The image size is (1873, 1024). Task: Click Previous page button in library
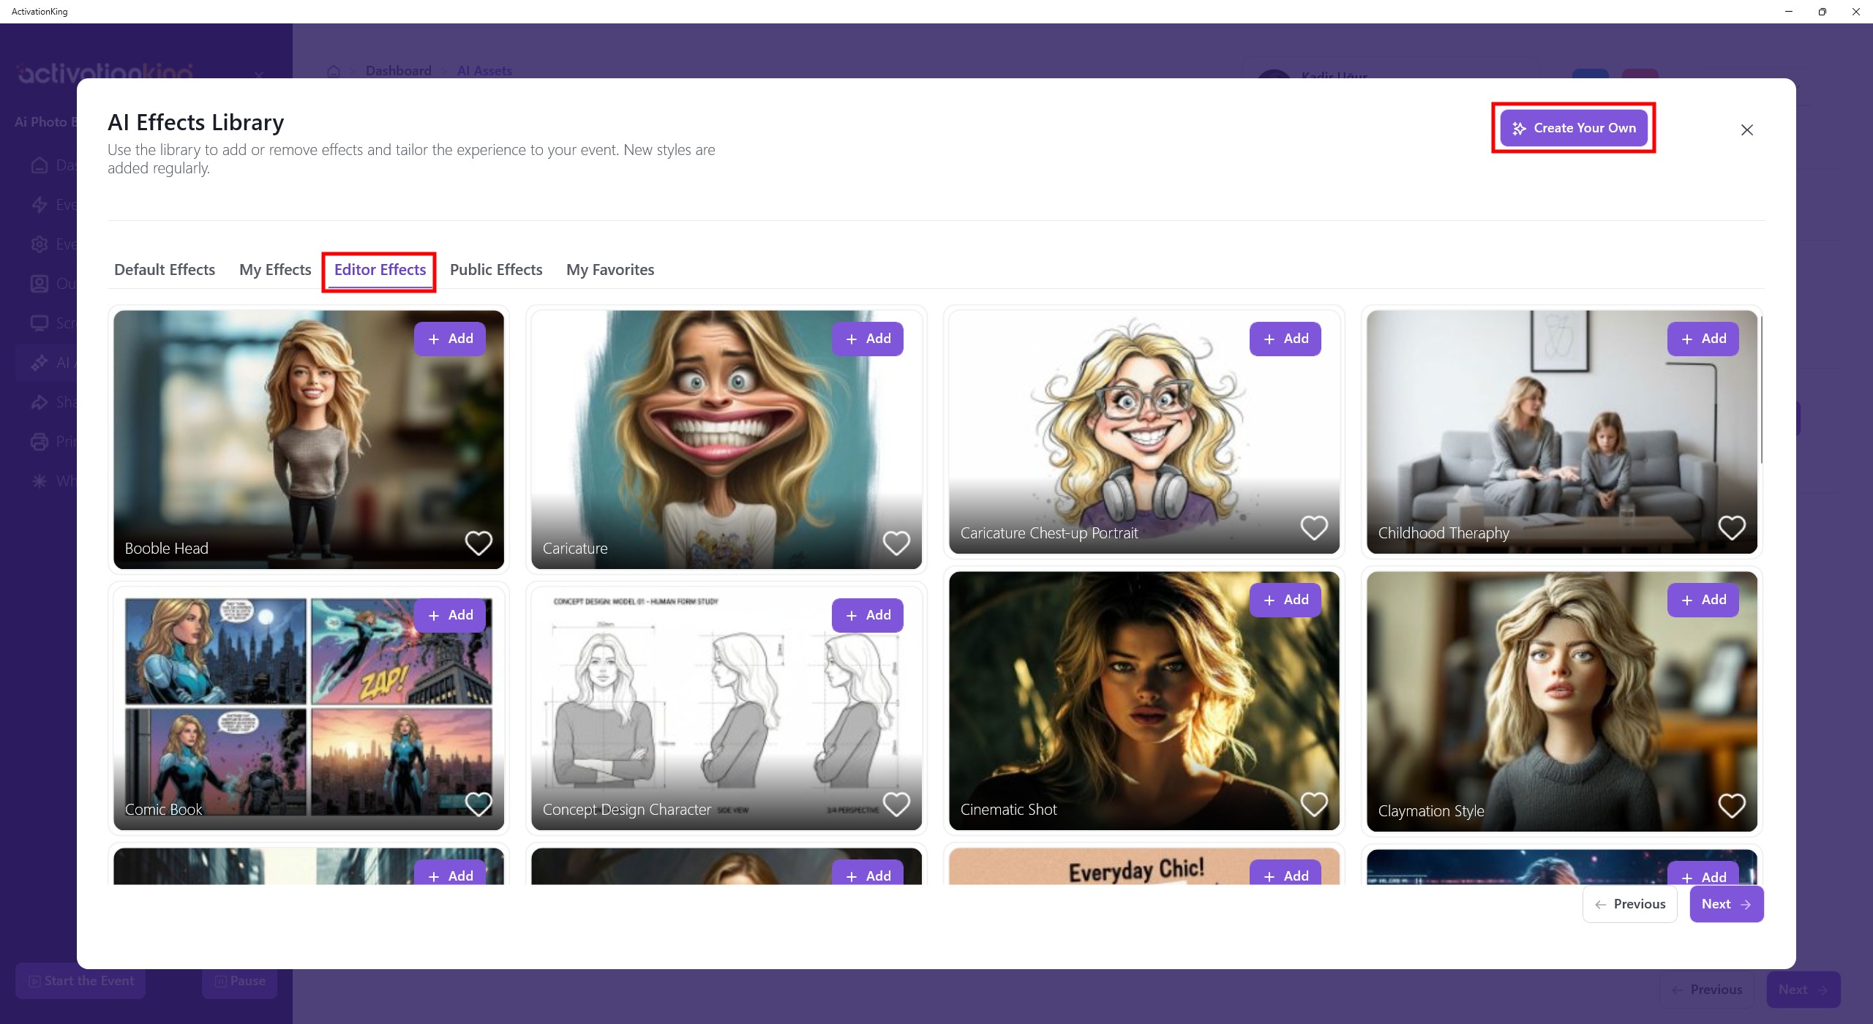(x=1630, y=904)
